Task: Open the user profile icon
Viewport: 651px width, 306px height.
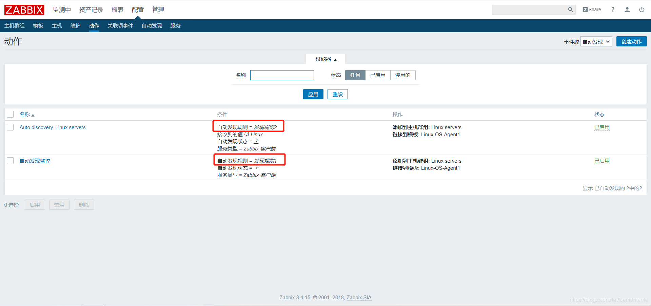Action: tap(627, 10)
